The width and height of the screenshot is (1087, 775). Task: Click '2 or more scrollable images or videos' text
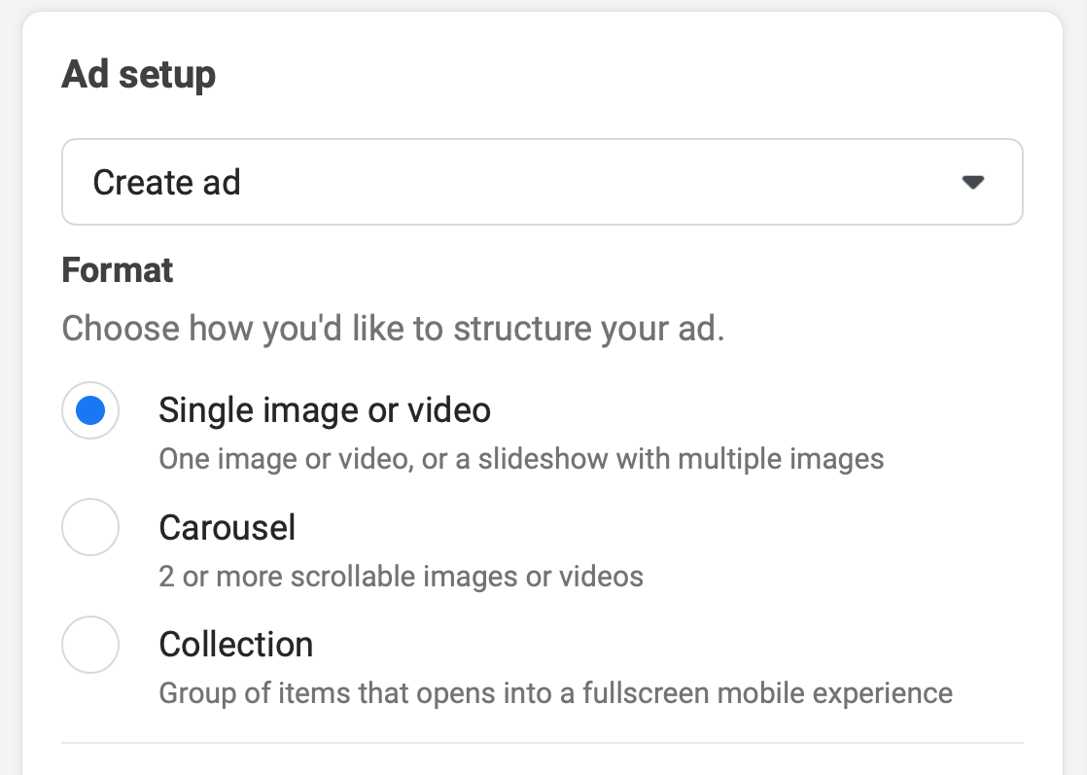pos(401,576)
